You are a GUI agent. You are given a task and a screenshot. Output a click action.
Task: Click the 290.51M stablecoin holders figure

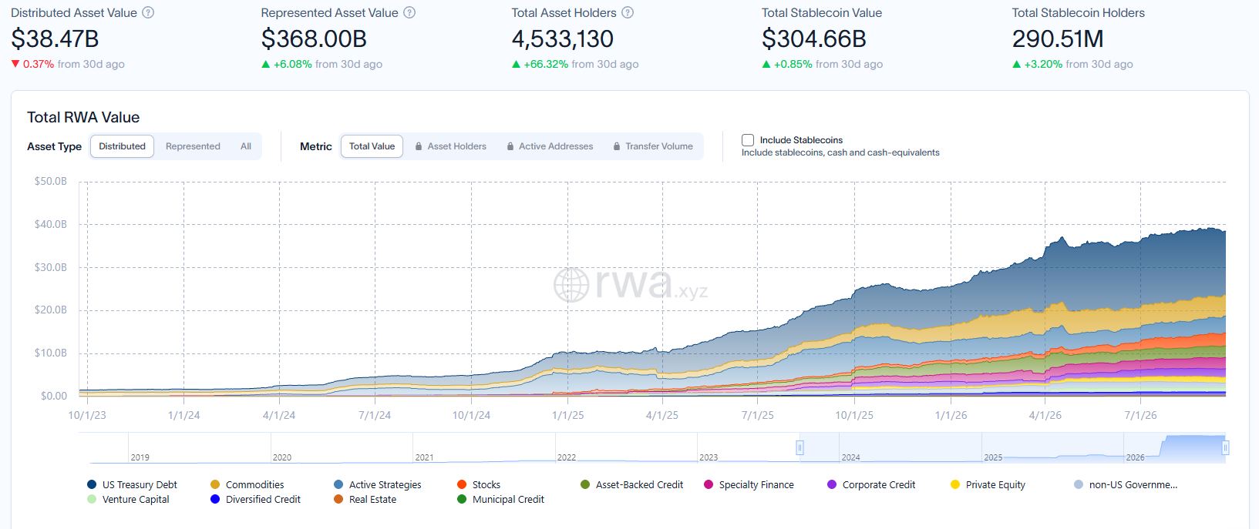tap(1058, 39)
